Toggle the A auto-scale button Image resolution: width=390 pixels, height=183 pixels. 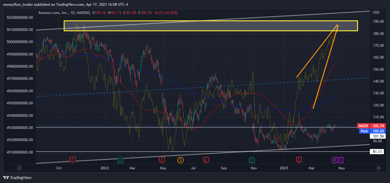click(x=378, y=168)
